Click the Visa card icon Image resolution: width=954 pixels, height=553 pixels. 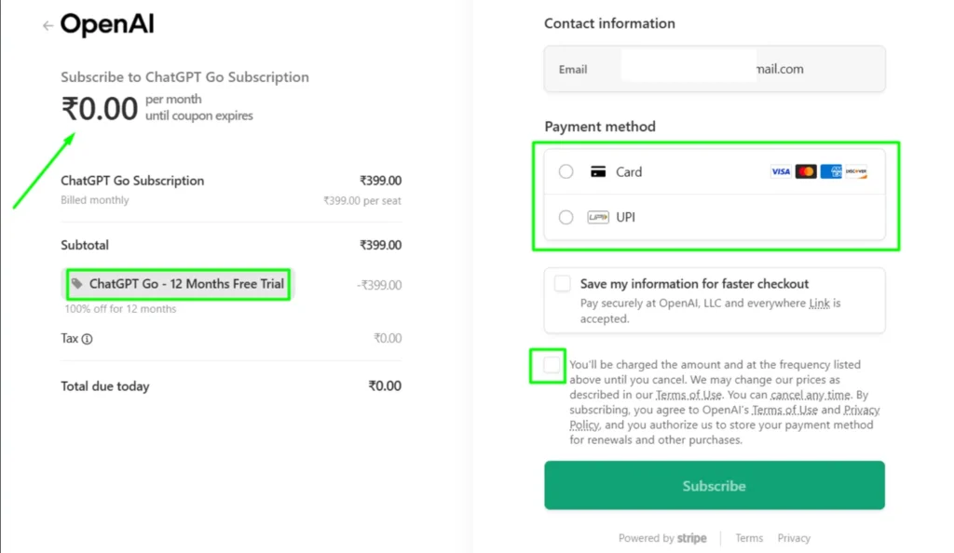(780, 171)
